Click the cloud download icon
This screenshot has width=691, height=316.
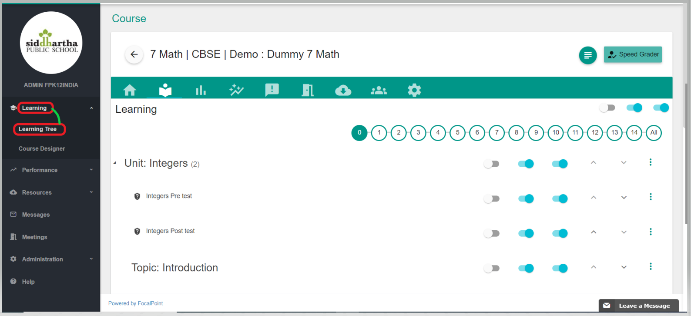click(343, 90)
